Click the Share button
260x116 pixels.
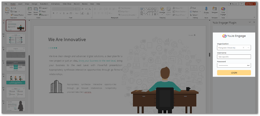pos(250,4)
